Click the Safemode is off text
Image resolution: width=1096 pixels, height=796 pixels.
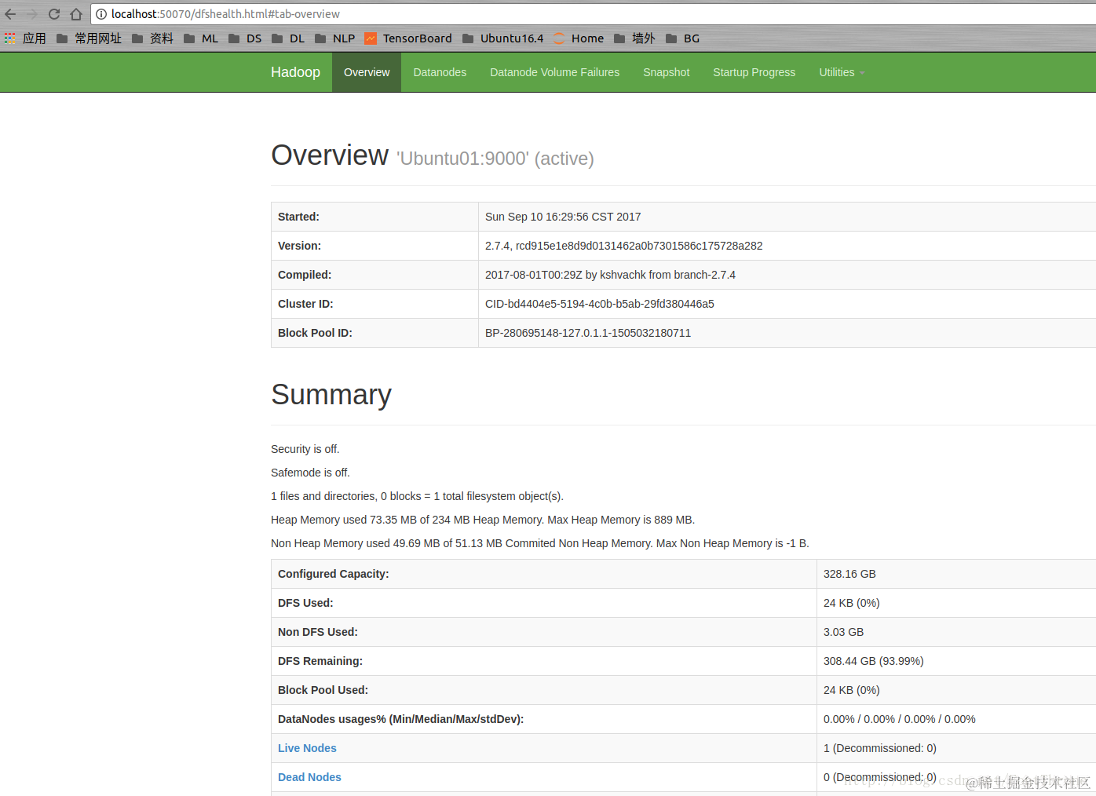pyautogui.click(x=310, y=473)
